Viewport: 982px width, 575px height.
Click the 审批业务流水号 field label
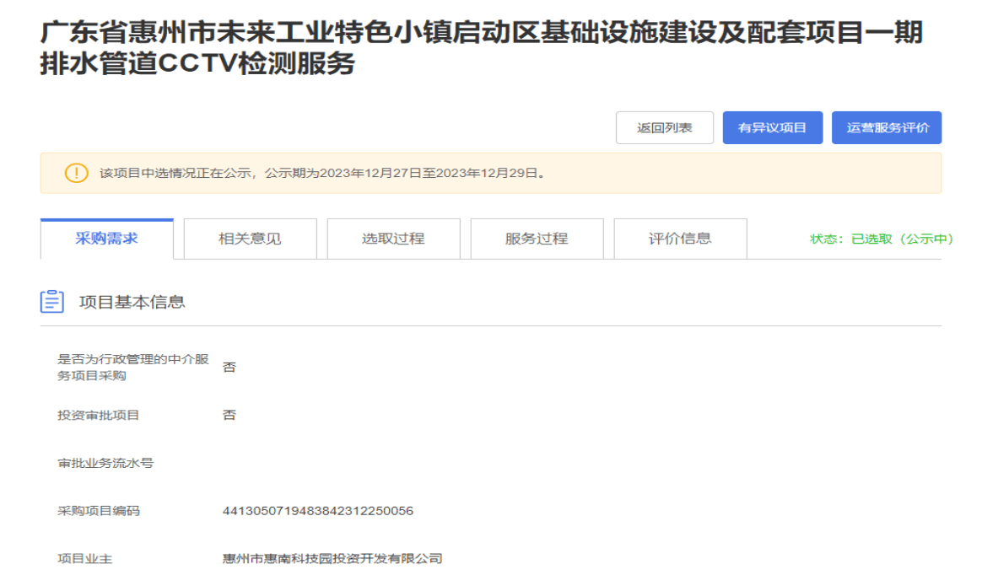pos(105,463)
